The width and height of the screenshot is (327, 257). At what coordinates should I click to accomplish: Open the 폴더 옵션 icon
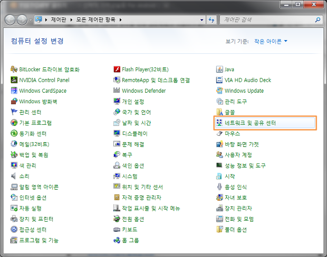[x=219, y=230]
